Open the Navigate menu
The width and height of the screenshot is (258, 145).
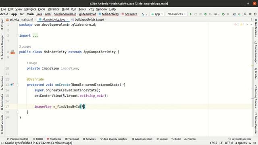click(x=30, y=9)
